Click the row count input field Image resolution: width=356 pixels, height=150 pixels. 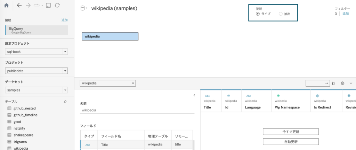coord(318,83)
